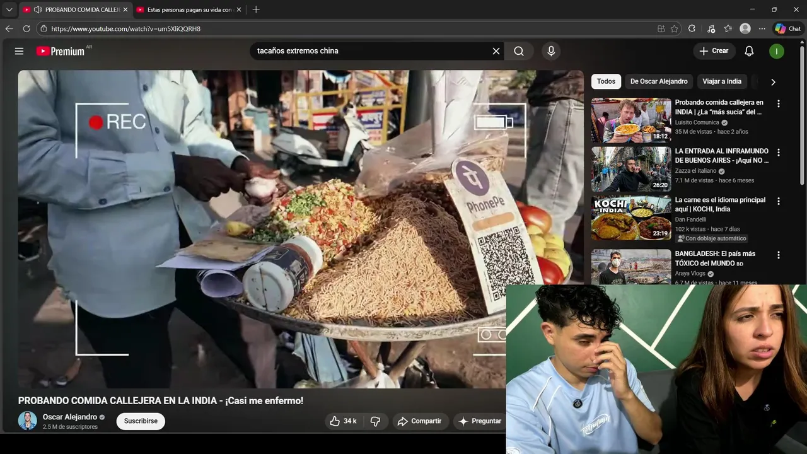Click the Araya Vlogs channel name

[x=690, y=274]
